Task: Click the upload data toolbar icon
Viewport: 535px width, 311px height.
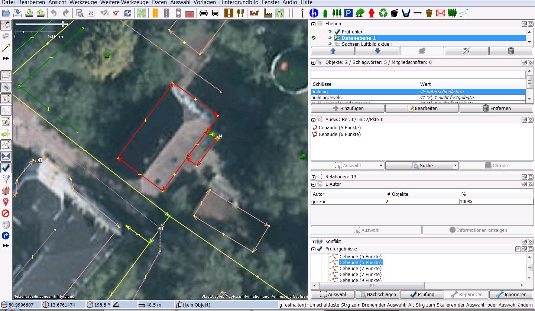Action: pos(40,13)
